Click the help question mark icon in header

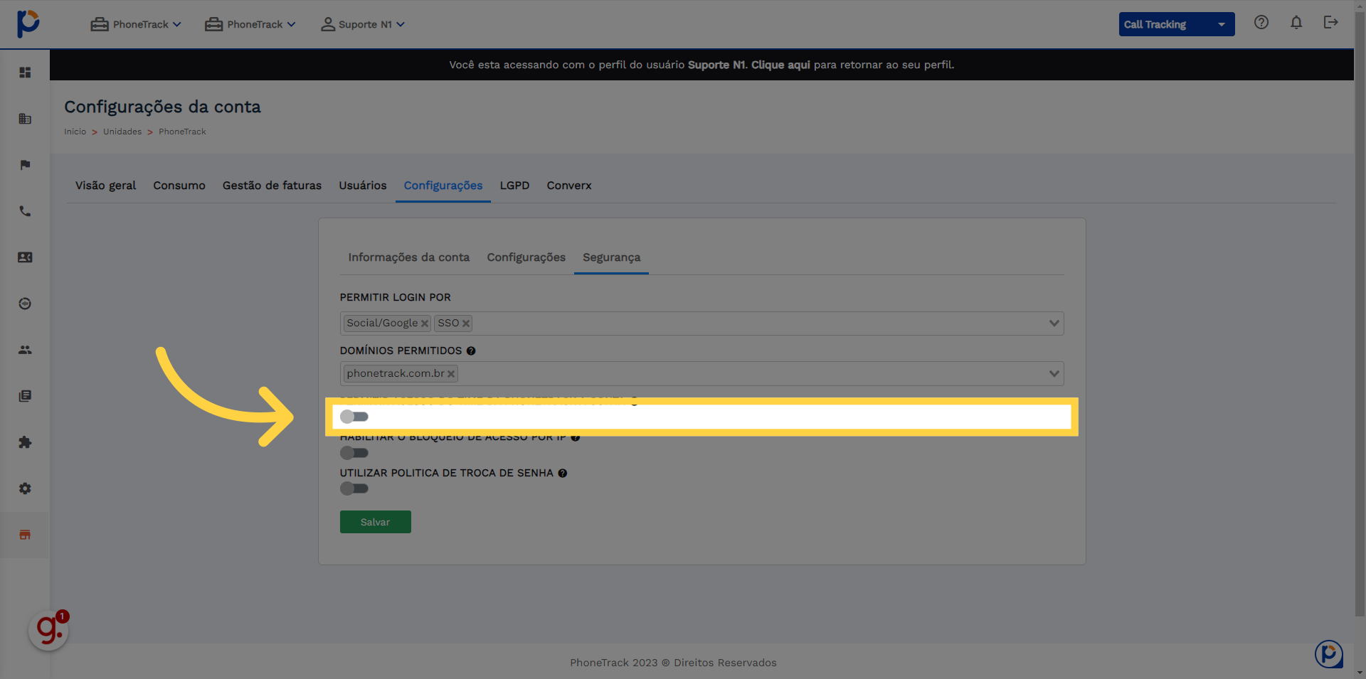pos(1261,22)
